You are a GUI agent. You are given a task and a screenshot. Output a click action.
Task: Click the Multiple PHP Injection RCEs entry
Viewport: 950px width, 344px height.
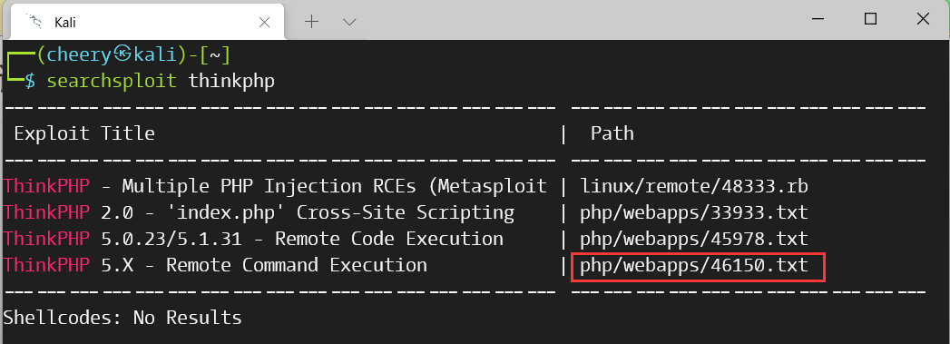point(275,186)
